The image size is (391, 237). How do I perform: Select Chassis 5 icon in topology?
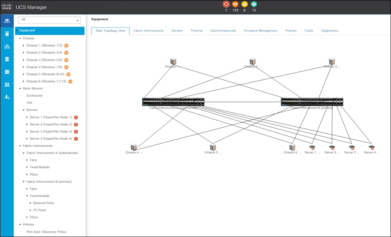[213, 147]
